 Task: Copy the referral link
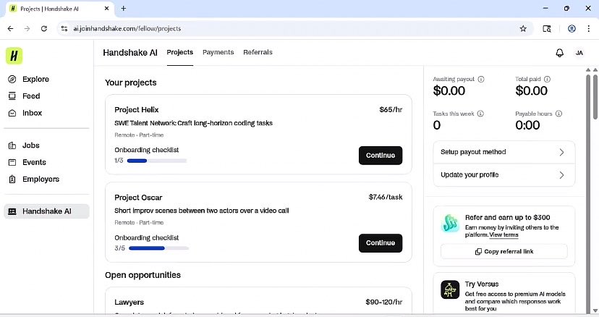pyautogui.click(x=504, y=252)
